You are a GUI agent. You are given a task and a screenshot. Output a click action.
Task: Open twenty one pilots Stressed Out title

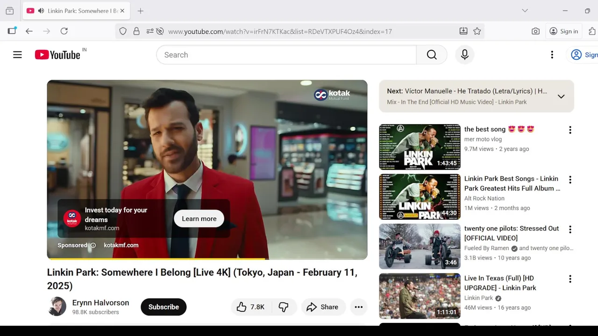[512, 233]
